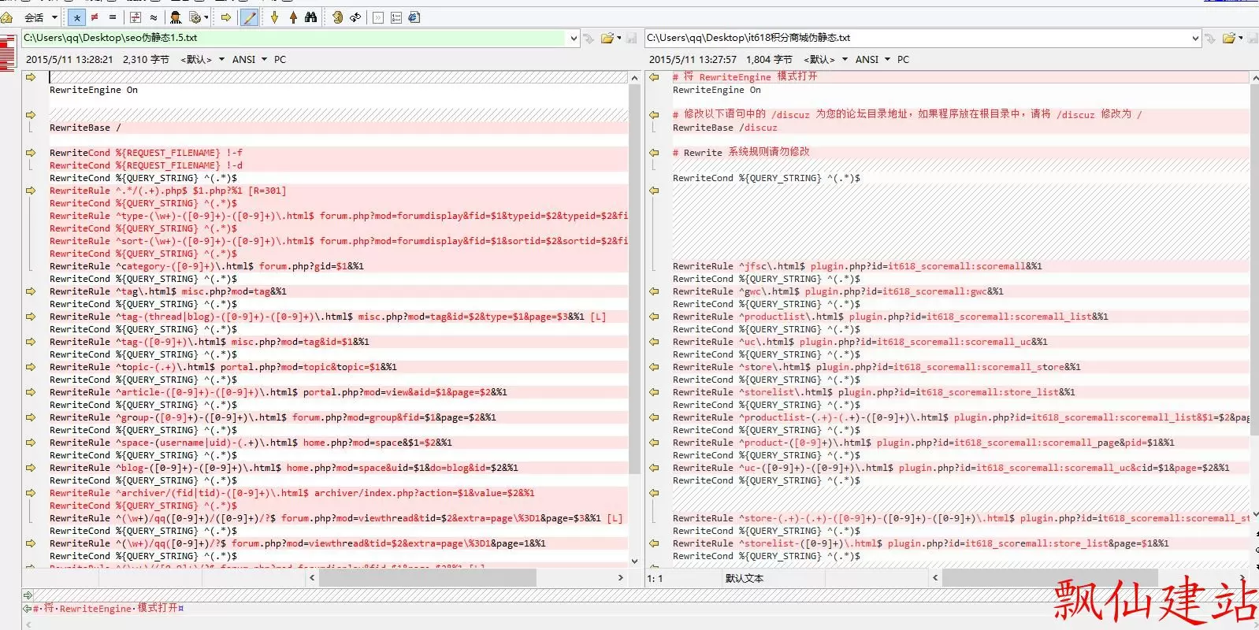Screen dimensions: 1259x630
Task: Jump to previous difference up arrow
Action: [293, 17]
